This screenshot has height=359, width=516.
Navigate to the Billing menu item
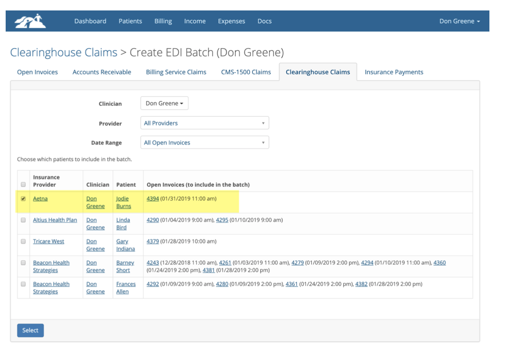click(163, 20)
